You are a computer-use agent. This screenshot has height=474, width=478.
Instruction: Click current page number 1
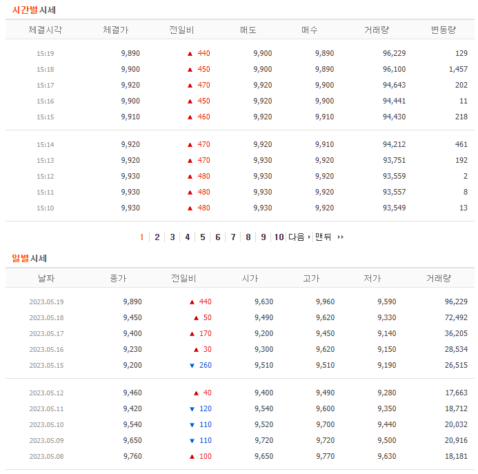click(142, 237)
